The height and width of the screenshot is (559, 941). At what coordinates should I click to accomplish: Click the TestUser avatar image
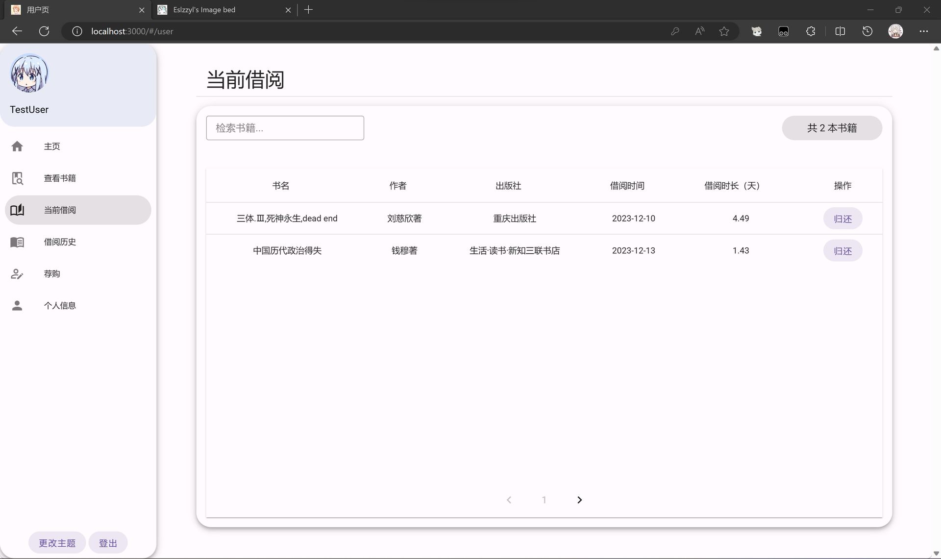point(29,73)
